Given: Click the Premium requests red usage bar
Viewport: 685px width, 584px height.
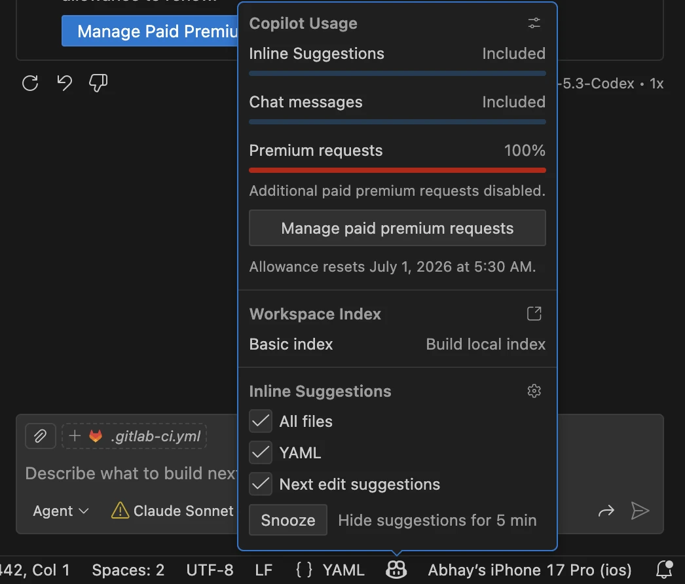Looking at the screenshot, I should point(397,170).
